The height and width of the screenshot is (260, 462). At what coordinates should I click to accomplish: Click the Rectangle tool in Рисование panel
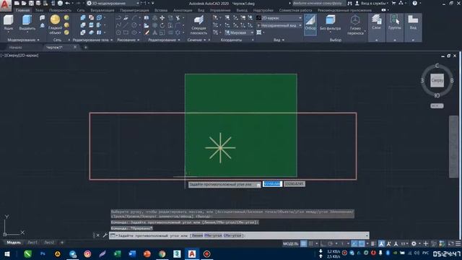click(x=126, y=32)
